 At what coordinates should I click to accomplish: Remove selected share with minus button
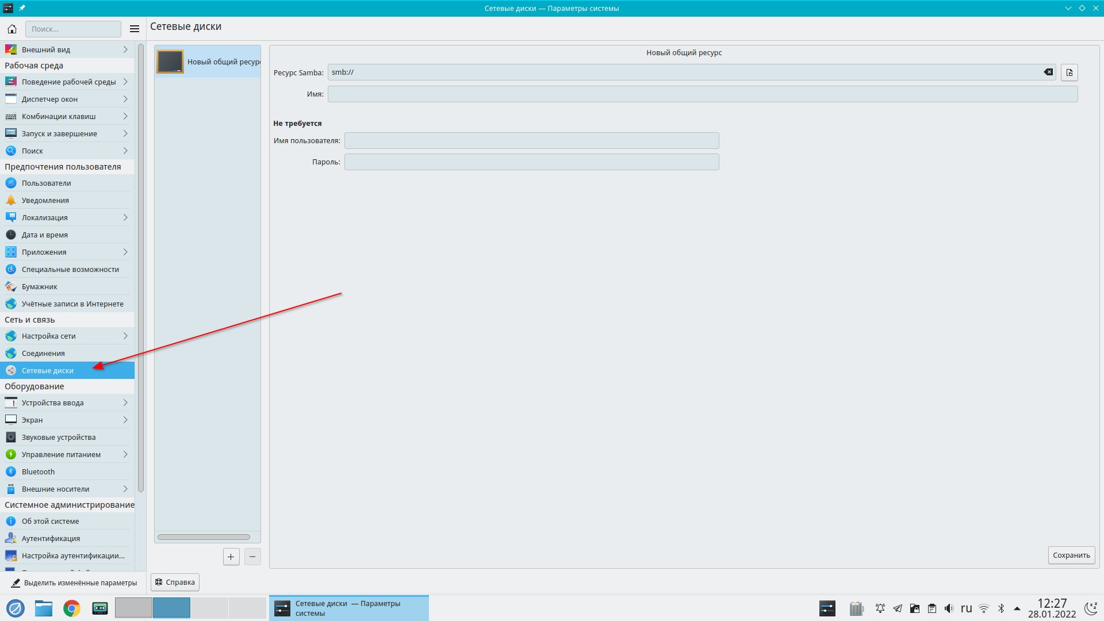pyautogui.click(x=252, y=557)
